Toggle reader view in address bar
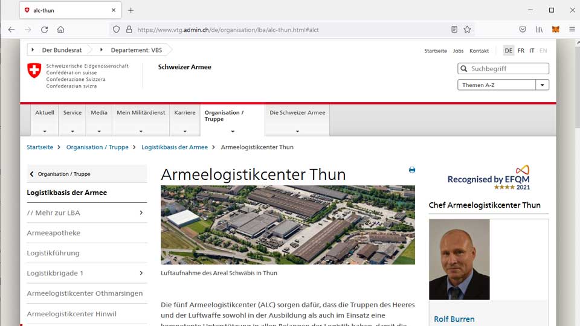The height and width of the screenshot is (326, 580). click(454, 29)
